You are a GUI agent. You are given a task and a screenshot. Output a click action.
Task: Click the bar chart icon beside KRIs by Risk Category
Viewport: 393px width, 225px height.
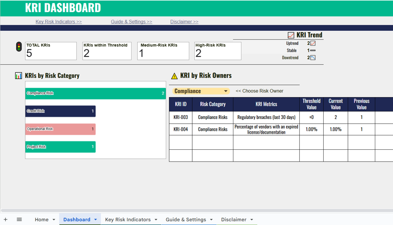(19, 76)
